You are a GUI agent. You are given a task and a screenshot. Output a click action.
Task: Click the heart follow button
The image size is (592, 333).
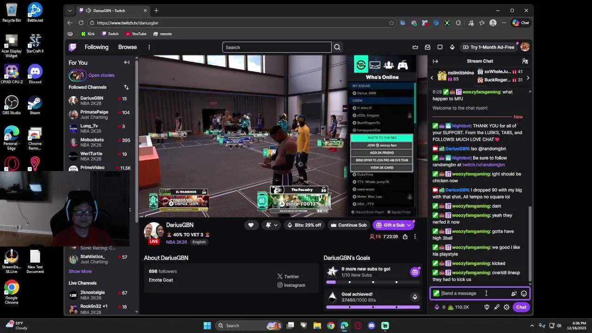(x=251, y=225)
